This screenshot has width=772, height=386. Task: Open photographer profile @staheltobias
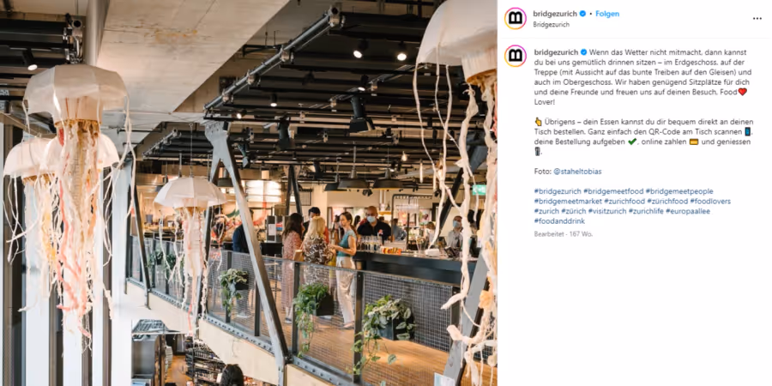pyautogui.click(x=577, y=172)
